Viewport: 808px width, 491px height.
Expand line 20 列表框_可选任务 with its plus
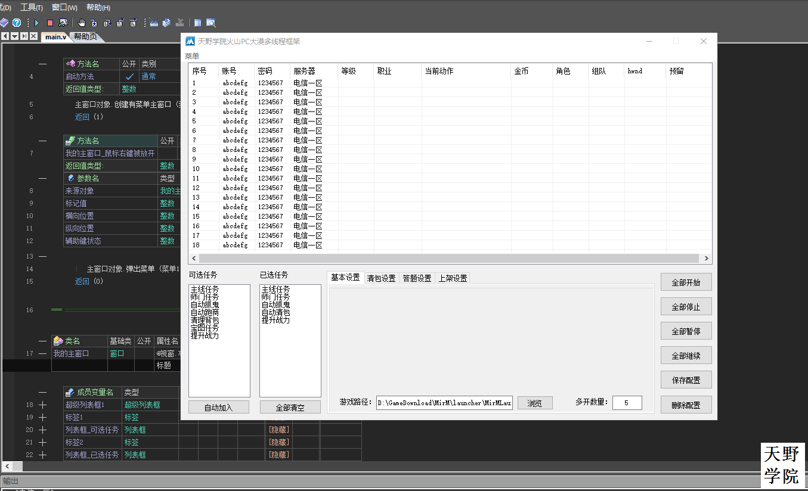click(x=42, y=430)
